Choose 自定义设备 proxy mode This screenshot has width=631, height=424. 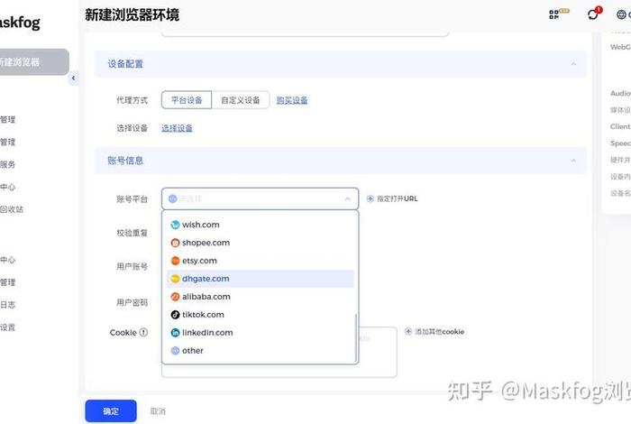241,100
